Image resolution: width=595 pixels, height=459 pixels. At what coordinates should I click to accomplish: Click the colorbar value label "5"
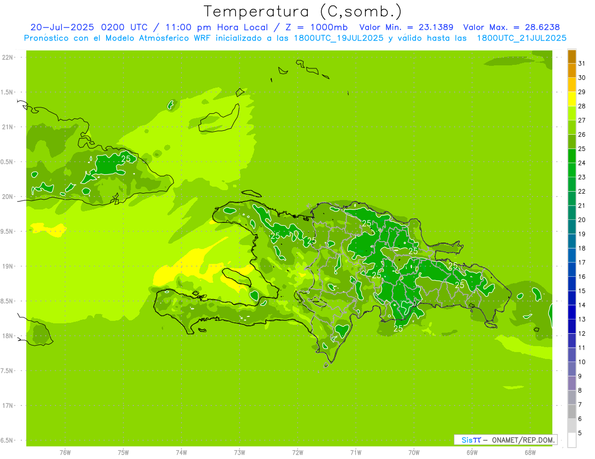click(580, 433)
